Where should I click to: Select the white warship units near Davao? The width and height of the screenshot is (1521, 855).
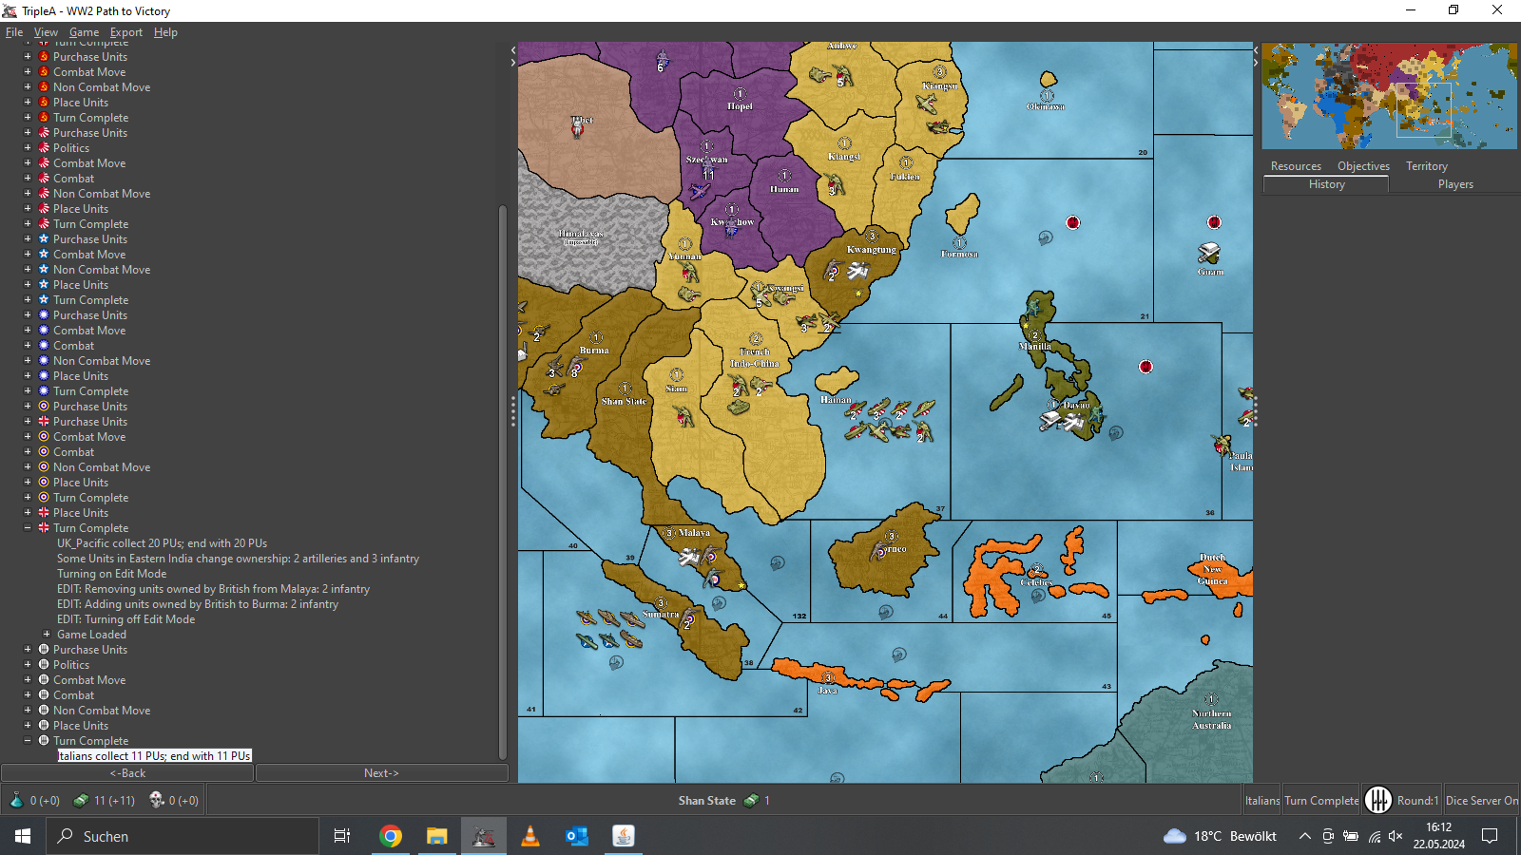(x=1063, y=420)
